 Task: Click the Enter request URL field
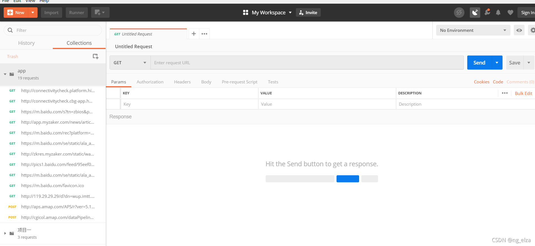pos(307,63)
